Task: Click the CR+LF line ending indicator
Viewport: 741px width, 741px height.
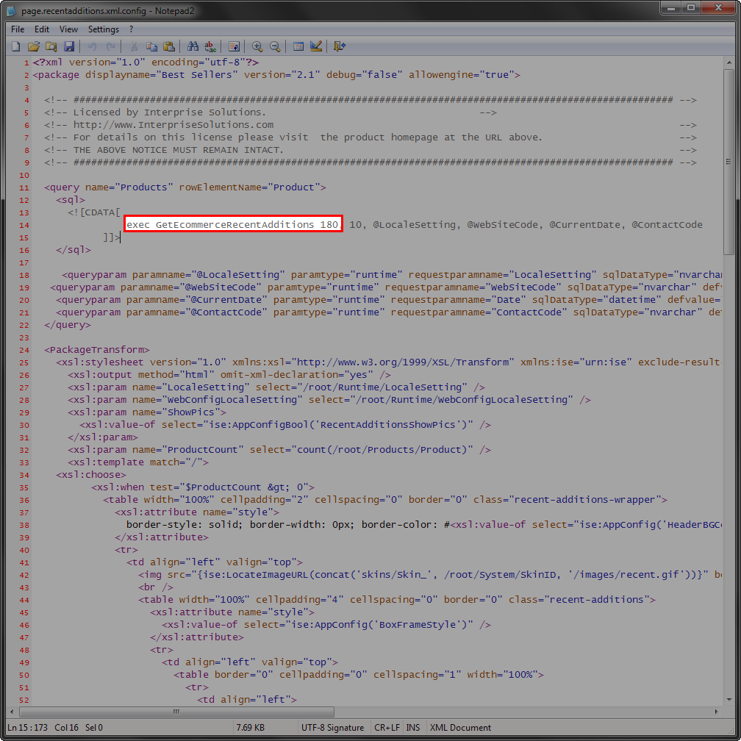Action: point(386,728)
